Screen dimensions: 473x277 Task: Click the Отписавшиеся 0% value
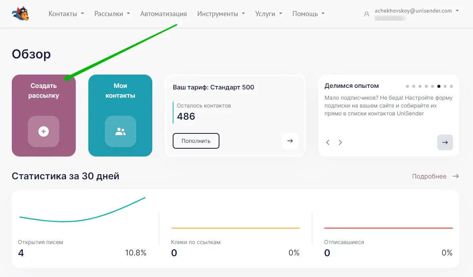[x=447, y=253]
